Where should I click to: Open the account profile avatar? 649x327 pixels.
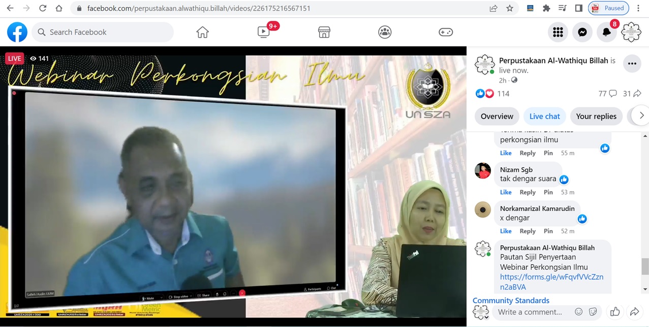point(631,32)
